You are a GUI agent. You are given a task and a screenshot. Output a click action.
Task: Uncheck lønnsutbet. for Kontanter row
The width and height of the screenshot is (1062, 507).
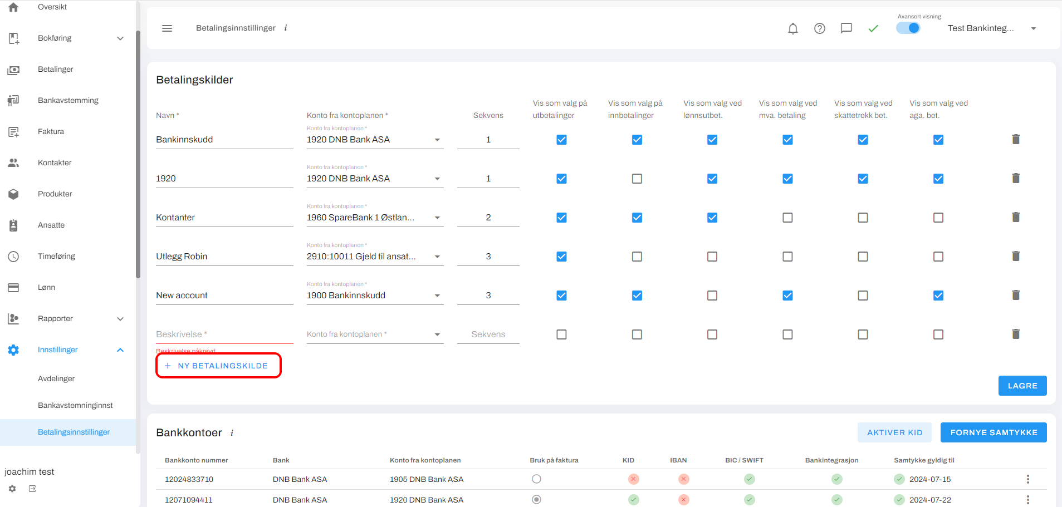[x=712, y=218]
